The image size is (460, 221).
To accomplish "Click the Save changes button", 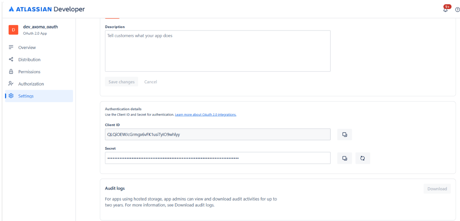I will click(x=122, y=82).
